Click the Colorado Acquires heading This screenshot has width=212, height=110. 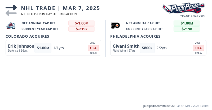27,36
